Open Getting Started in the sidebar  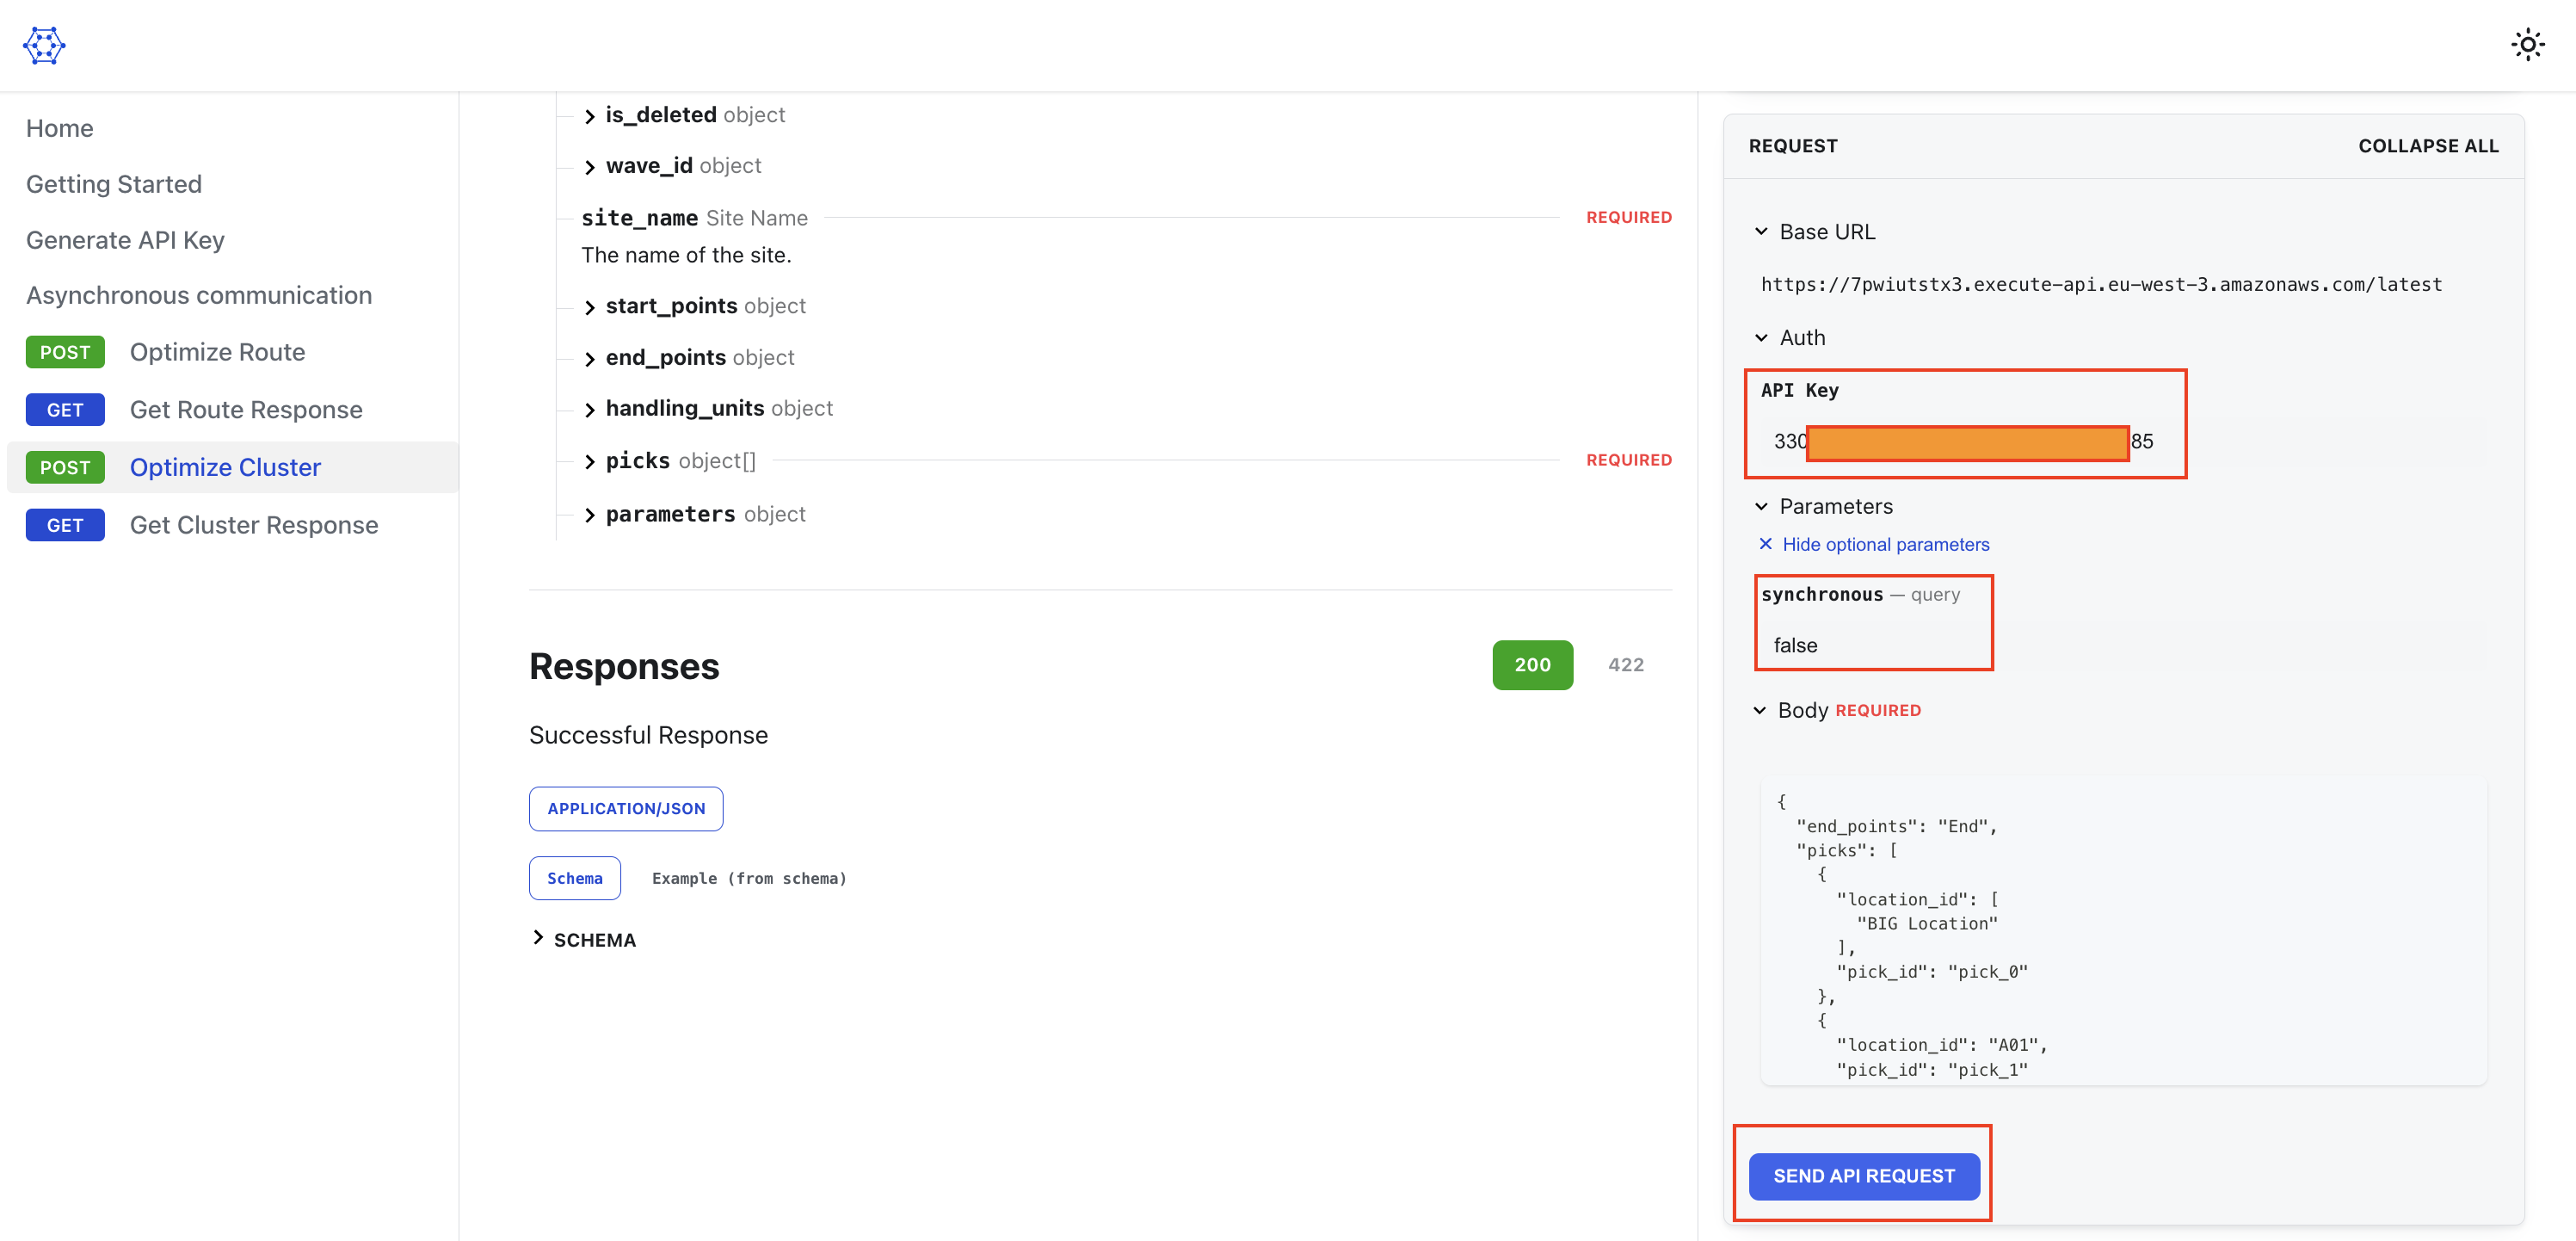[114, 184]
